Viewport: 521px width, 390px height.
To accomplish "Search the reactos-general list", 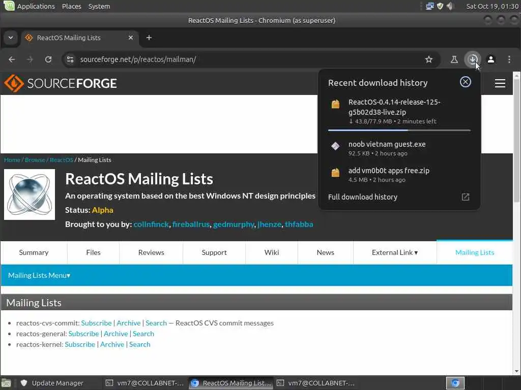I will click(143, 334).
